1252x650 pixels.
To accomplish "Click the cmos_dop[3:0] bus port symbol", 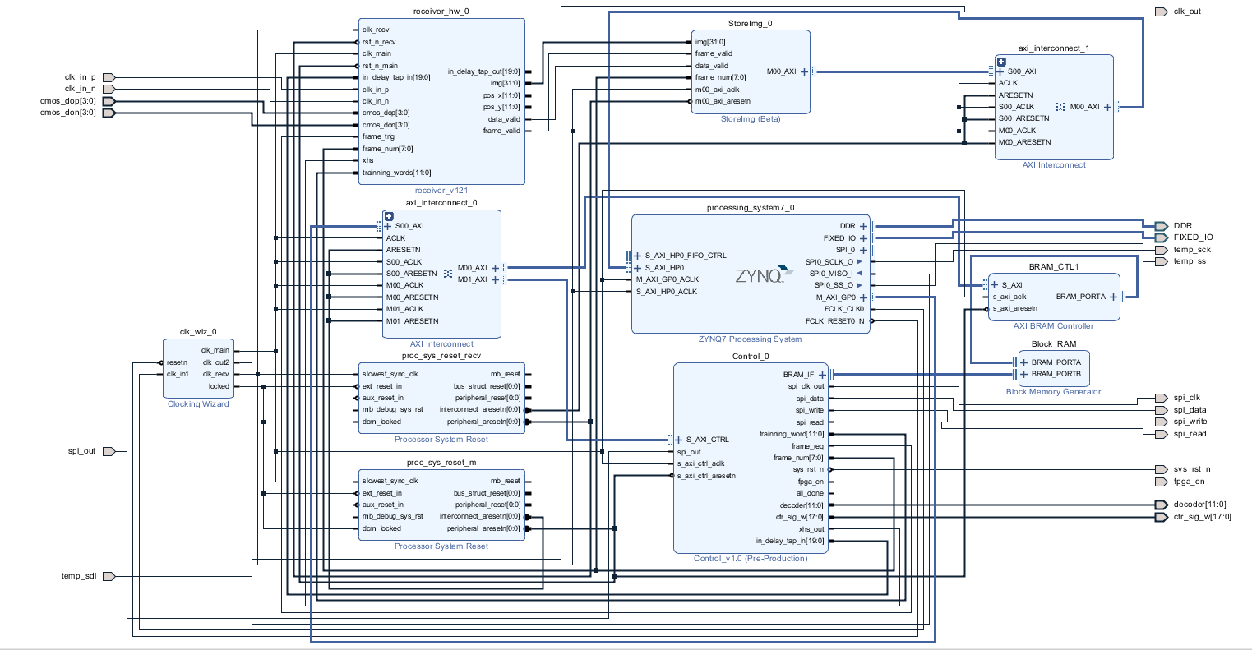I will 109,101.
